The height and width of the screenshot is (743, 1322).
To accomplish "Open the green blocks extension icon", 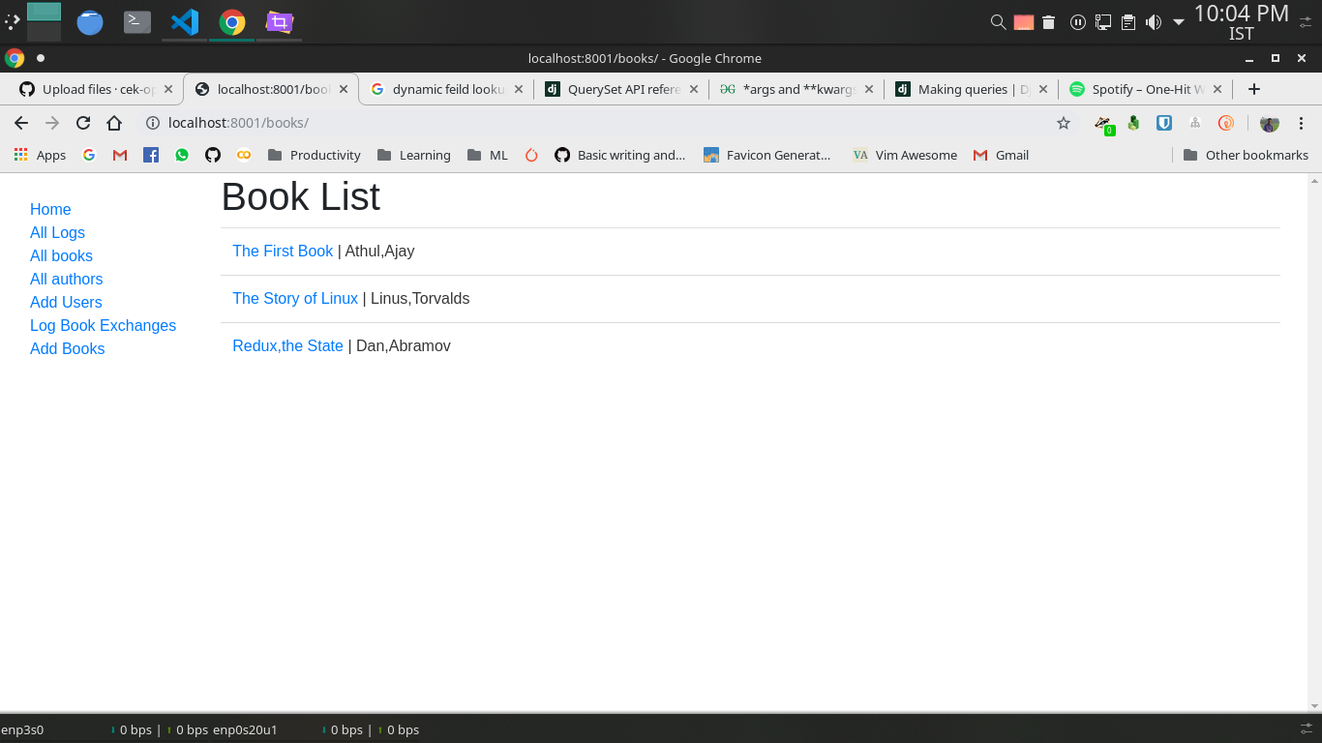I will click(1133, 123).
